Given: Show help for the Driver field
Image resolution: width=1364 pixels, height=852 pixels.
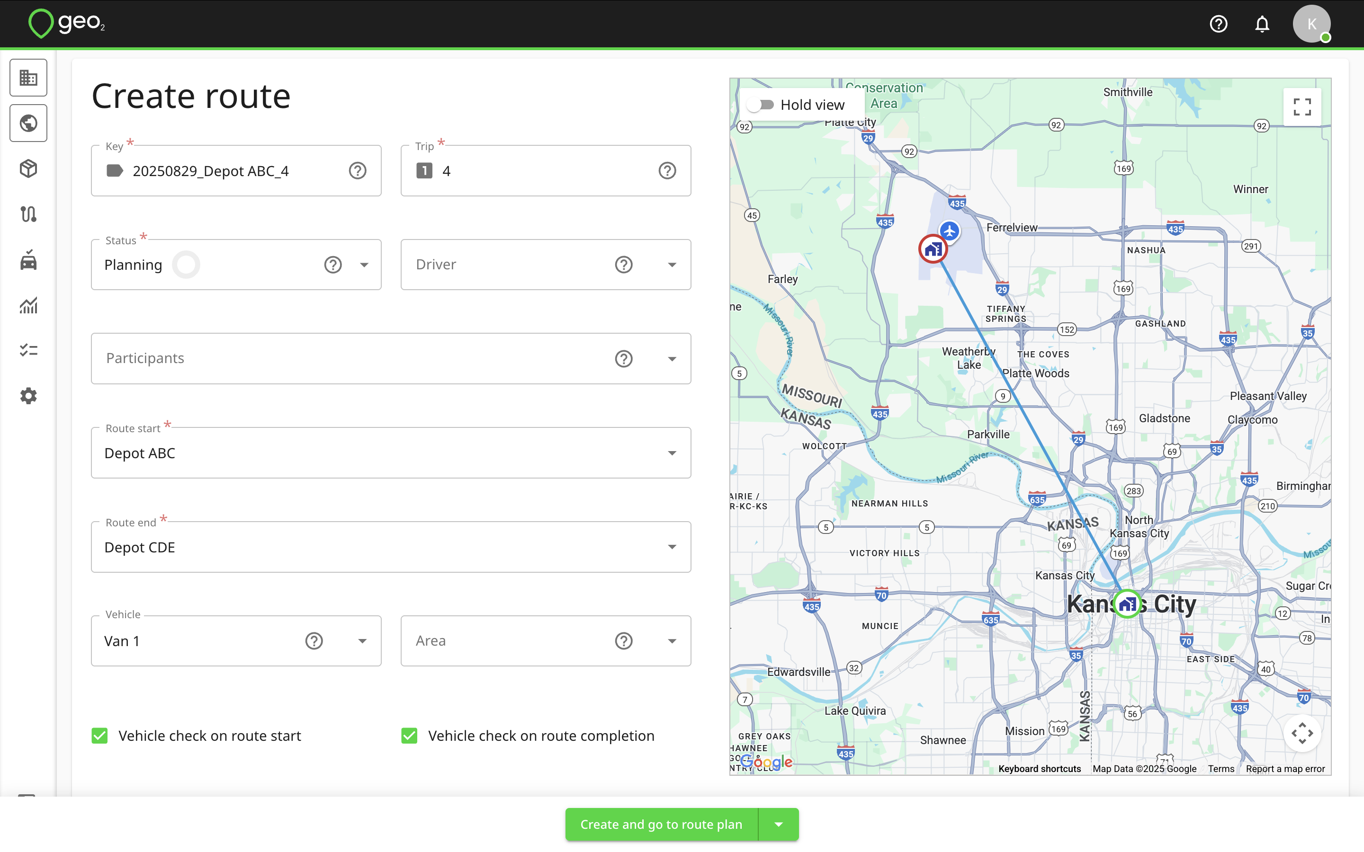Looking at the screenshot, I should 624,265.
